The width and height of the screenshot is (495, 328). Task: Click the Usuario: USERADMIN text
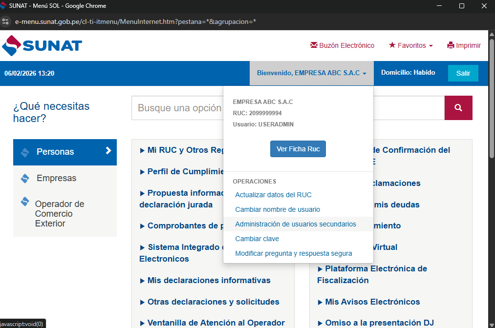263,124
